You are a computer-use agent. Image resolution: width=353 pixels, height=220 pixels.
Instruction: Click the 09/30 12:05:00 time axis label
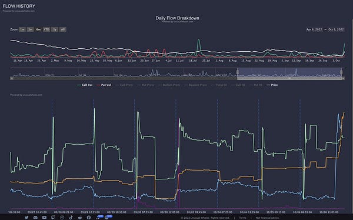pyautogui.click(x=170, y=212)
